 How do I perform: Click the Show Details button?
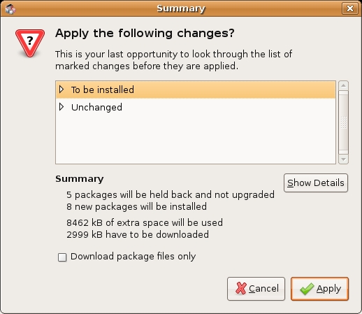(316, 183)
